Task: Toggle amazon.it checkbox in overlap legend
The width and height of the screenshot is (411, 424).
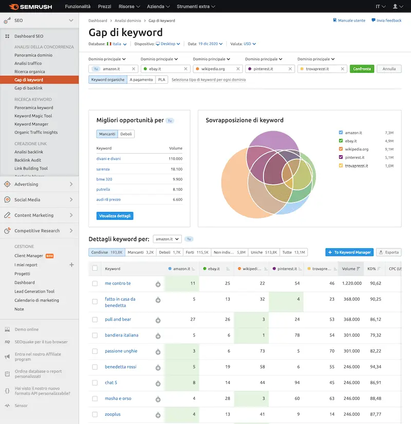Action: 341,133
